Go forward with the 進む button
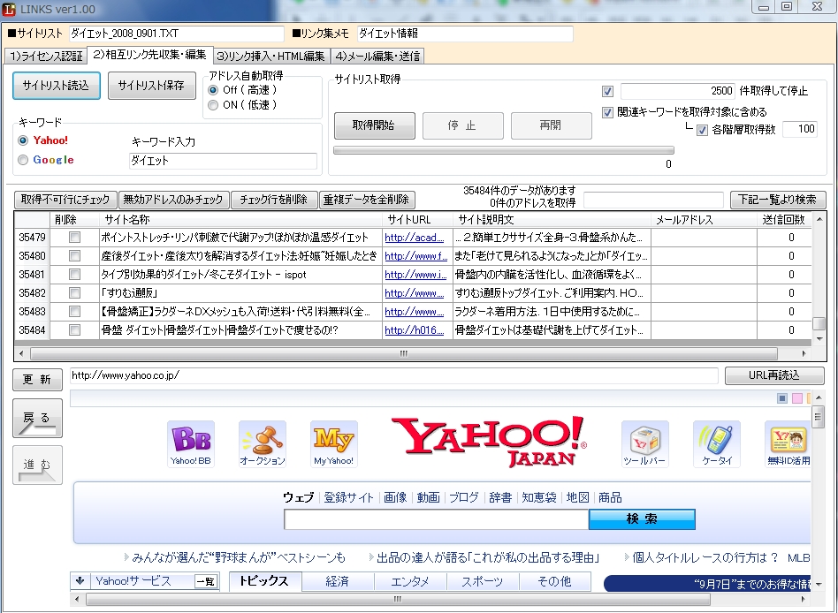 (37, 465)
